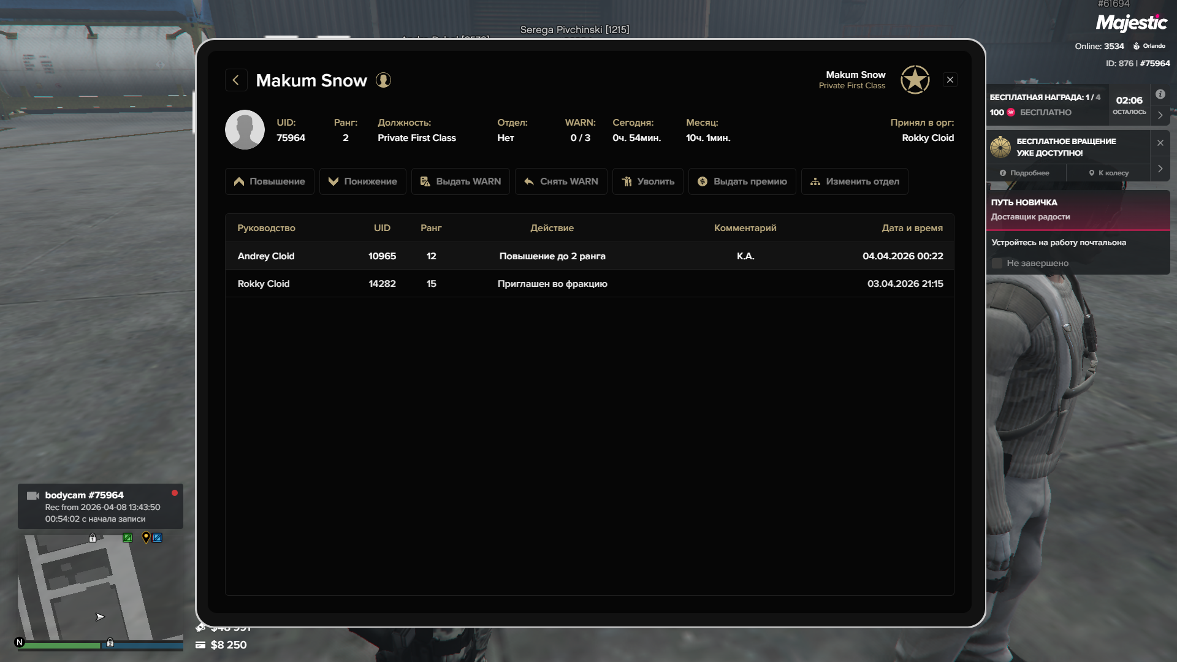
Task: Dismiss the free spin notification
Action: [x=1160, y=143]
